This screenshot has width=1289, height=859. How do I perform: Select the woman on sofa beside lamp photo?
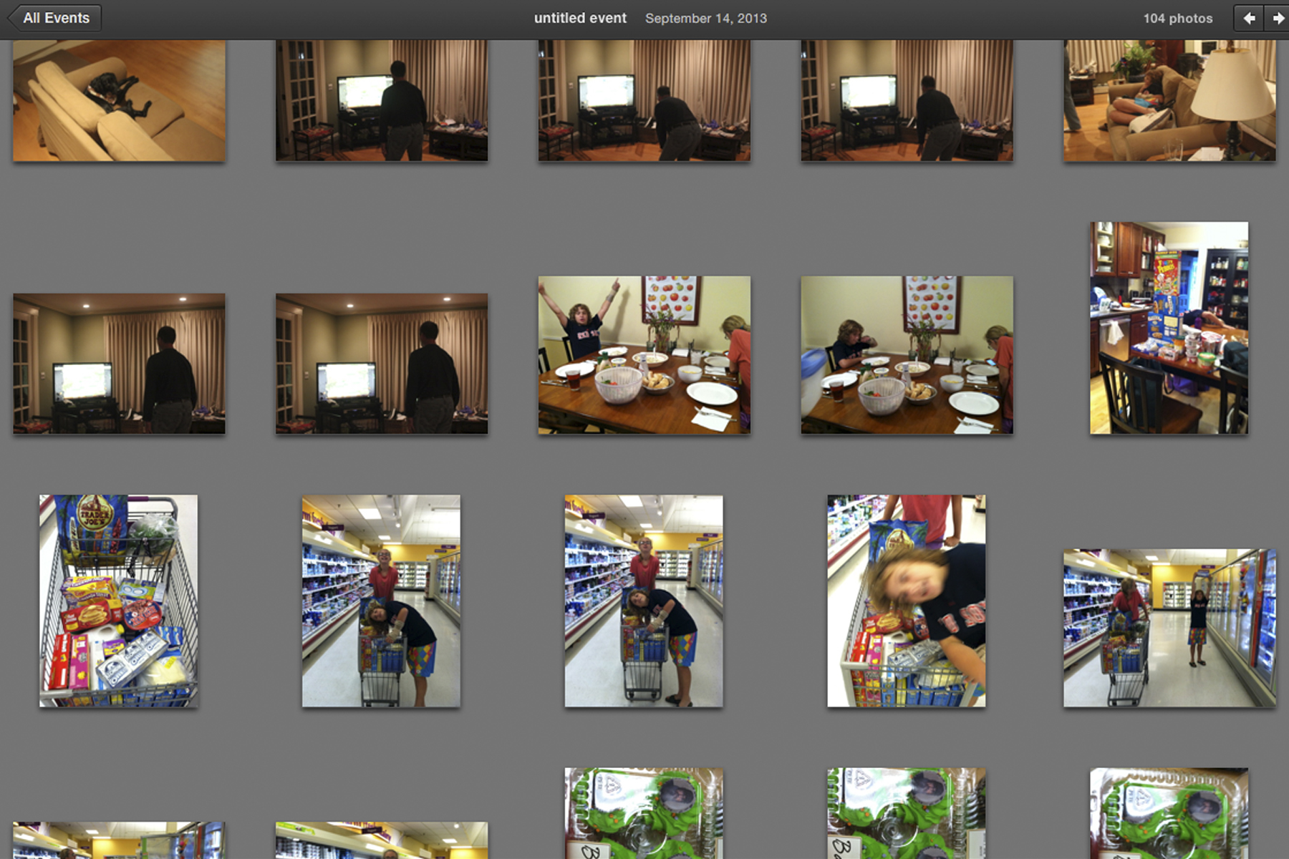click(x=1169, y=100)
